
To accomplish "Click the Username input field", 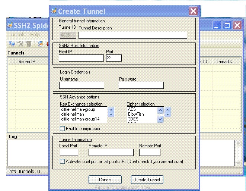I will [x=82, y=85].
